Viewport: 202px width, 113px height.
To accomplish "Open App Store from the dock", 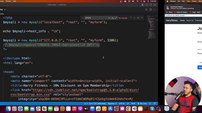I will (110, 109).
